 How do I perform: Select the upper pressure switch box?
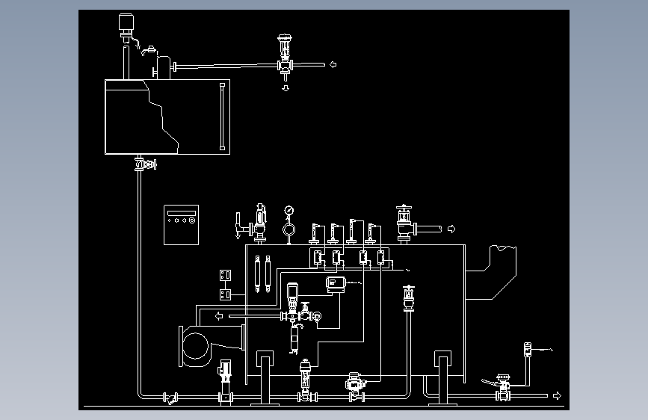(225, 275)
